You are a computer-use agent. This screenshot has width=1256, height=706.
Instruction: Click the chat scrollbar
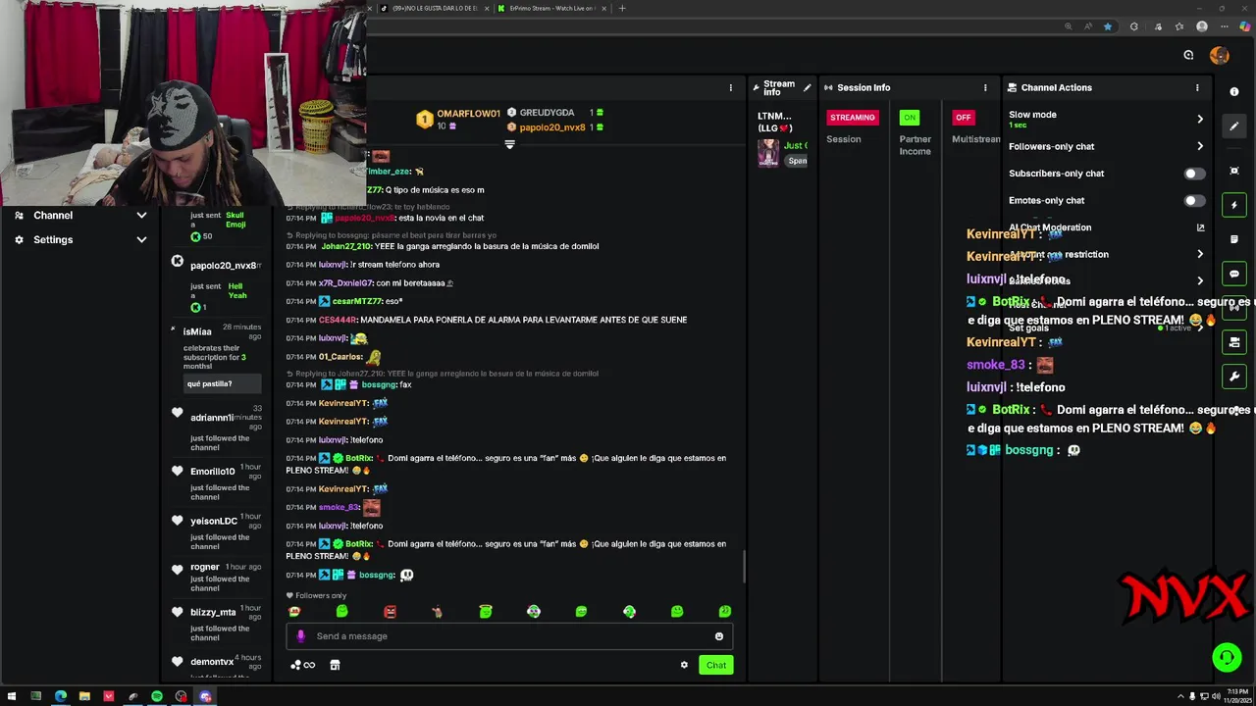[x=744, y=567]
